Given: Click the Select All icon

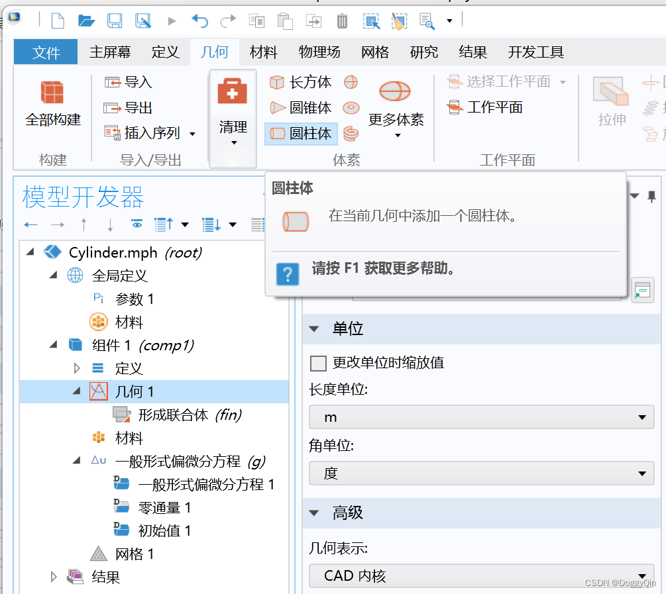Looking at the screenshot, I should (x=371, y=21).
